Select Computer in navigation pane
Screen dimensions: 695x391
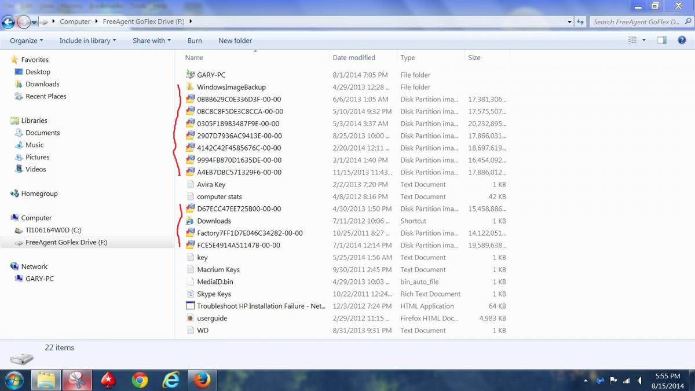36,218
